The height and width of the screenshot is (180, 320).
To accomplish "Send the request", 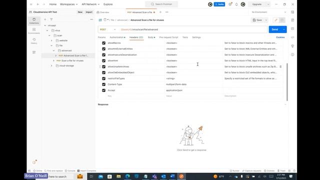I will (x=275, y=29).
